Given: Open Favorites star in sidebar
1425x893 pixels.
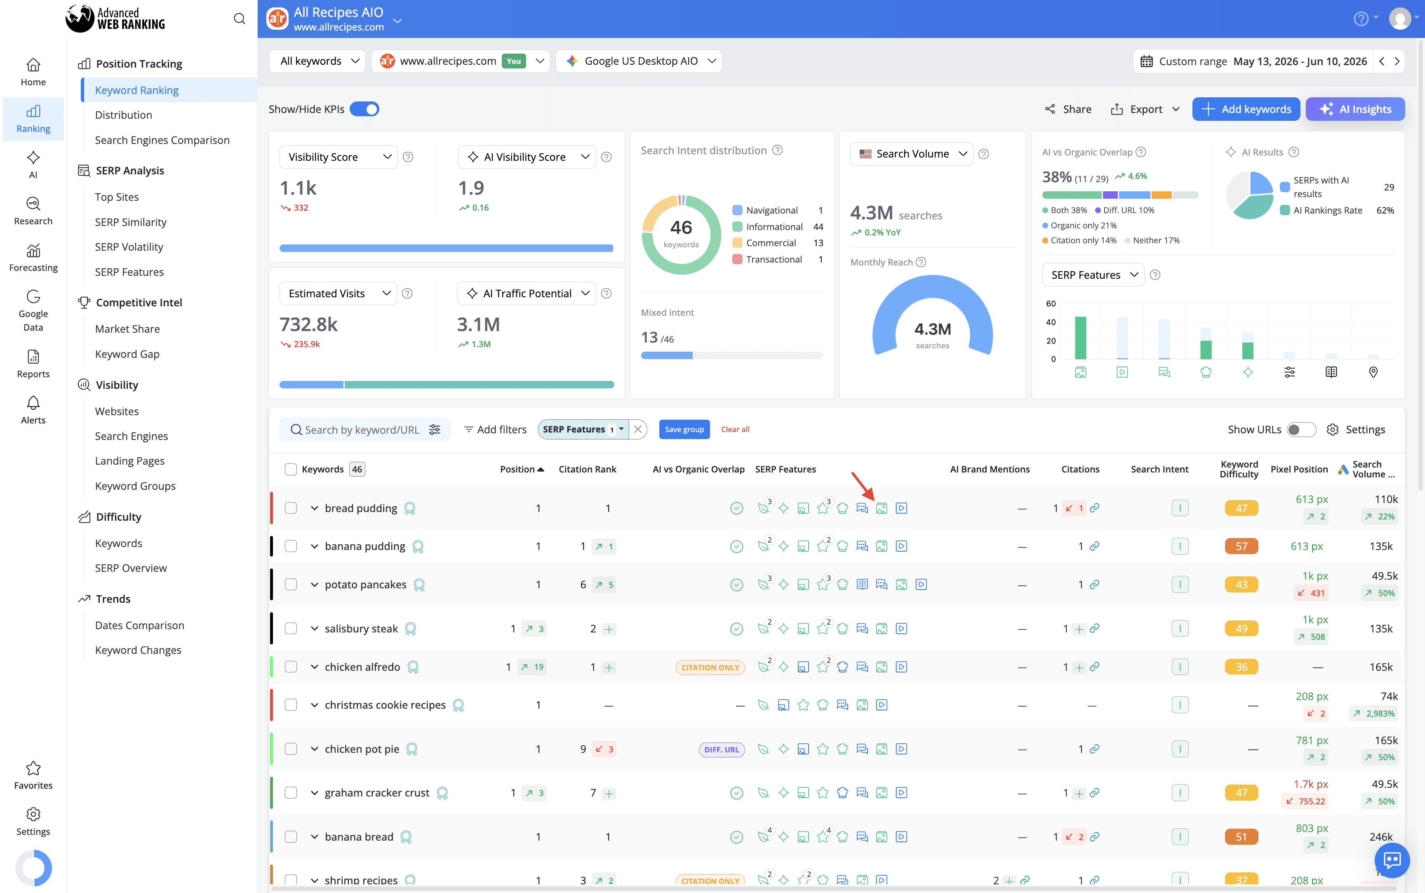Looking at the screenshot, I should click(x=33, y=775).
